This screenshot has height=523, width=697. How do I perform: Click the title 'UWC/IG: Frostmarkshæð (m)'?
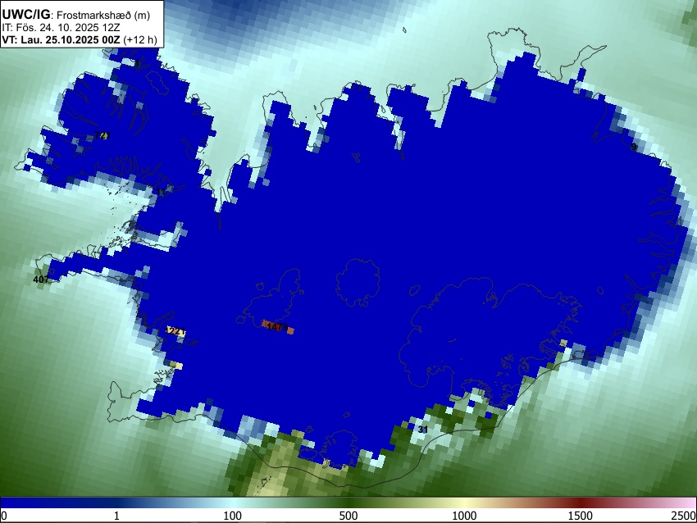pos(76,15)
